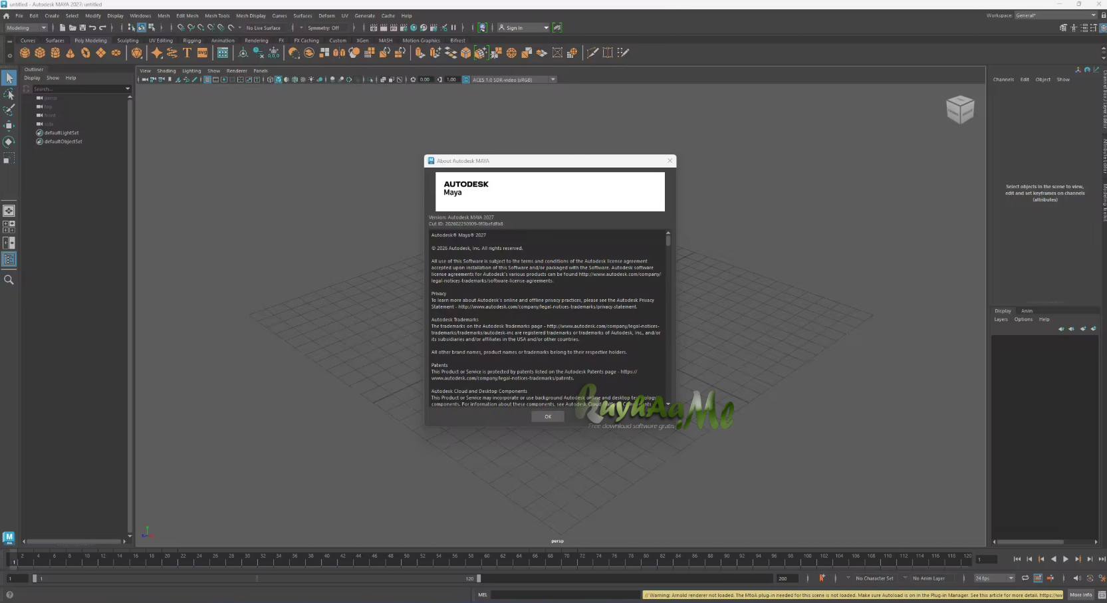Open the No Anim Layer dropdown arrow
Image resolution: width=1107 pixels, height=603 pixels.
pyautogui.click(x=906, y=578)
